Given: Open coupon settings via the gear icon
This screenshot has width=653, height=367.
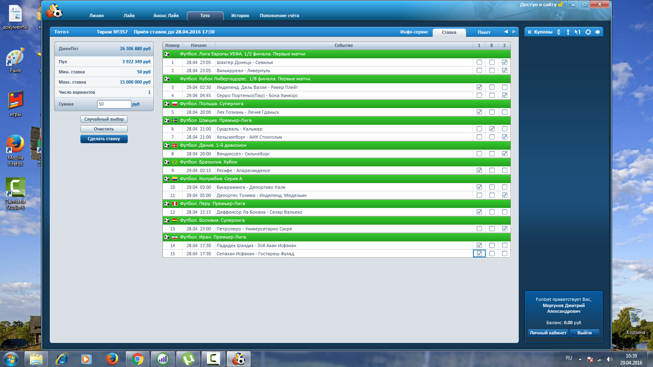Looking at the screenshot, I should (588, 32).
